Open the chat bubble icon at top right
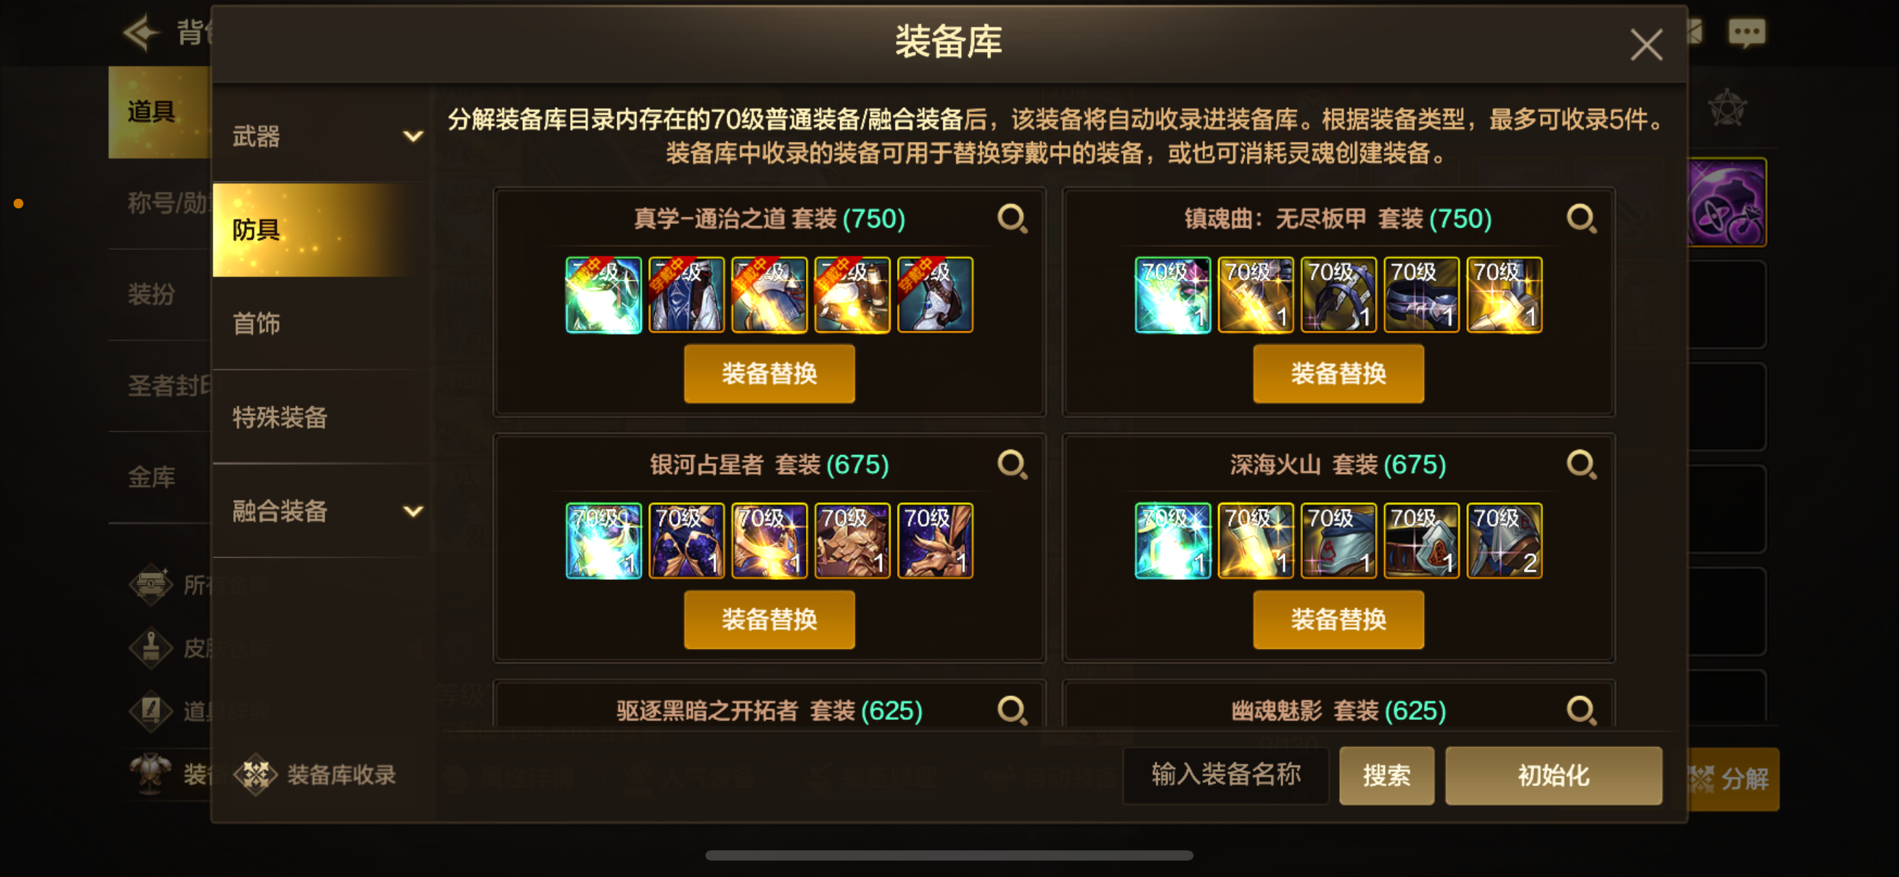1899x877 pixels. 1747,33
